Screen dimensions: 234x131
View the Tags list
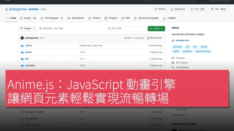click(59, 29)
